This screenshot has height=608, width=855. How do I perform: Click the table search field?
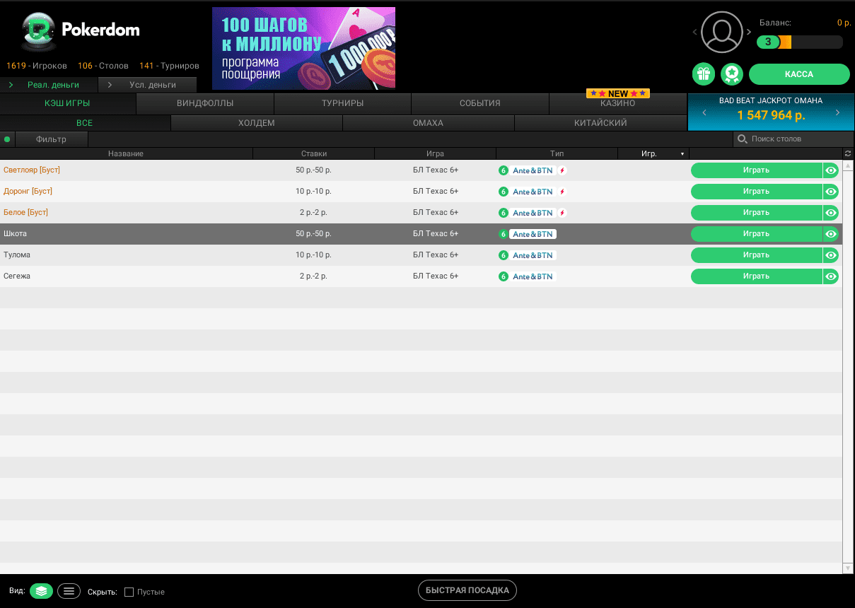pyautogui.click(x=792, y=139)
